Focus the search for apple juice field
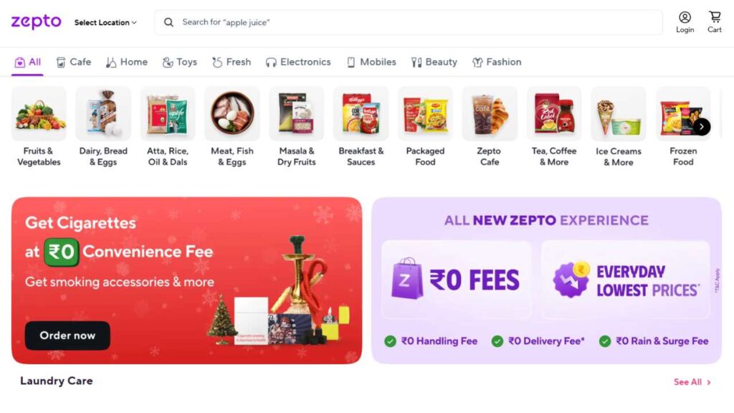The image size is (734, 413). click(x=409, y=22)
